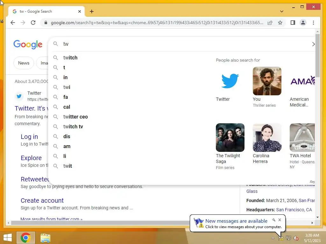Open the 'You' thriller series thumbnail

(x=267, y=81)
